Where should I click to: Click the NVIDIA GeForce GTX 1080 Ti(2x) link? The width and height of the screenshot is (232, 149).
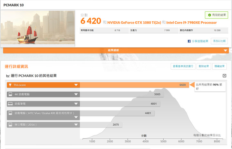134,23
